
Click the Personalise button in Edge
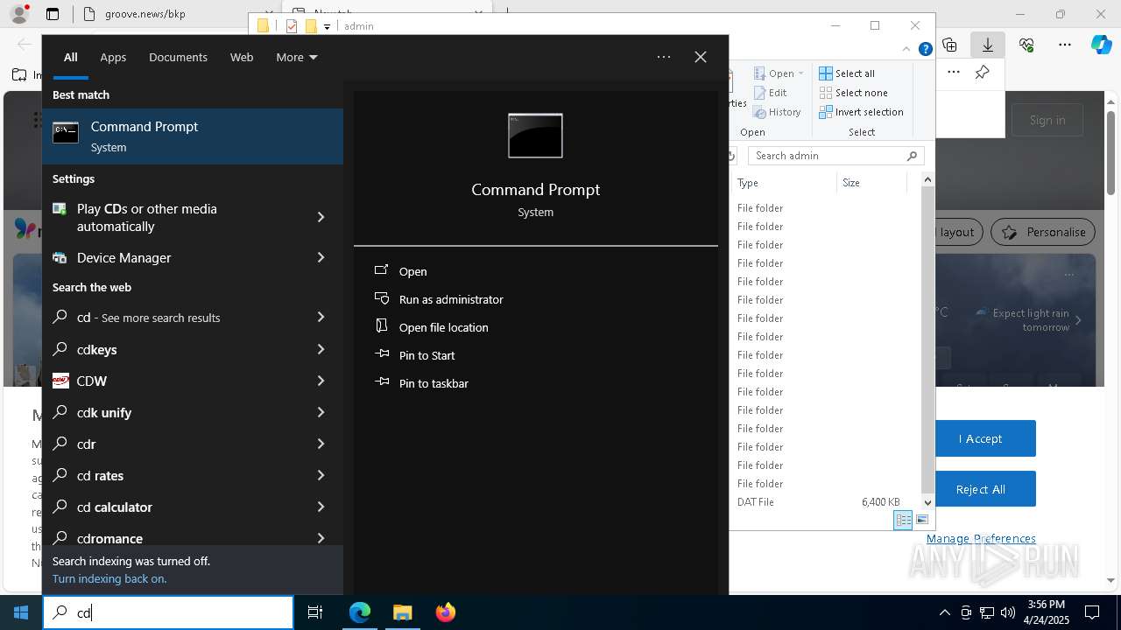click(1043, 232)
